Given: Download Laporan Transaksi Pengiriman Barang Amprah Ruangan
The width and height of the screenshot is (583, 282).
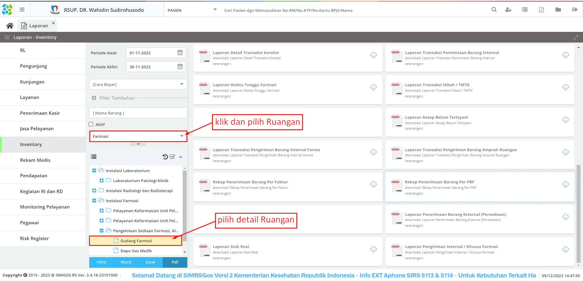Looking at the screenshot, I should pyautogui.click(x=565, y=152).
